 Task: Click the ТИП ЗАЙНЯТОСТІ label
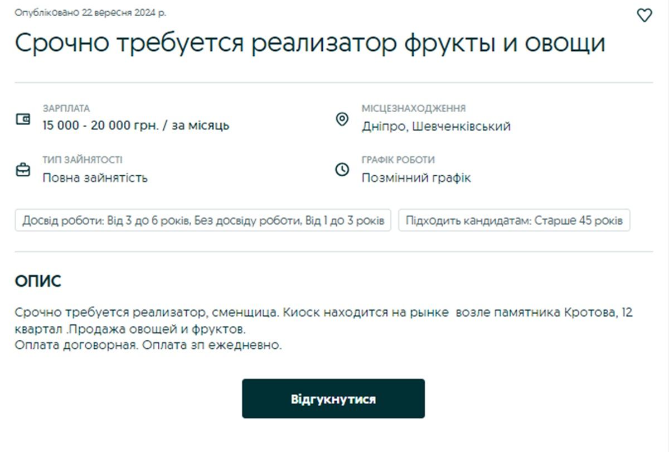(x=82, y=160)
